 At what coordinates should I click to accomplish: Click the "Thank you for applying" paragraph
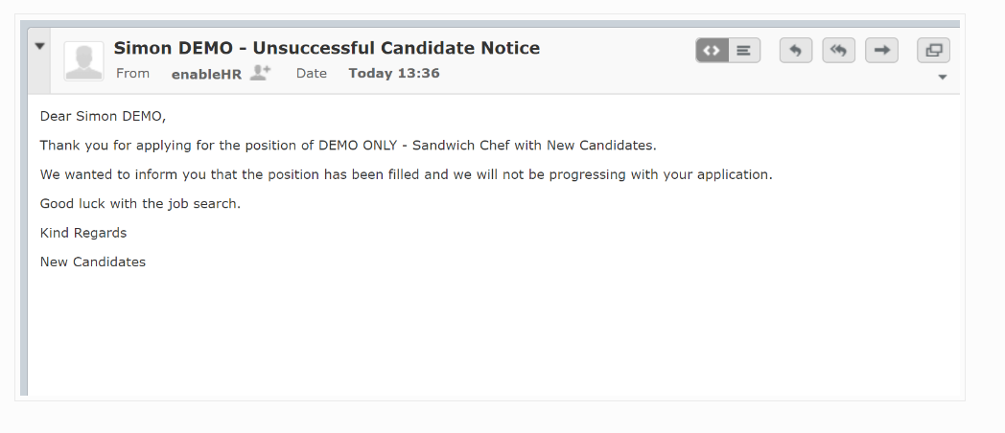[x=347, y=146]
